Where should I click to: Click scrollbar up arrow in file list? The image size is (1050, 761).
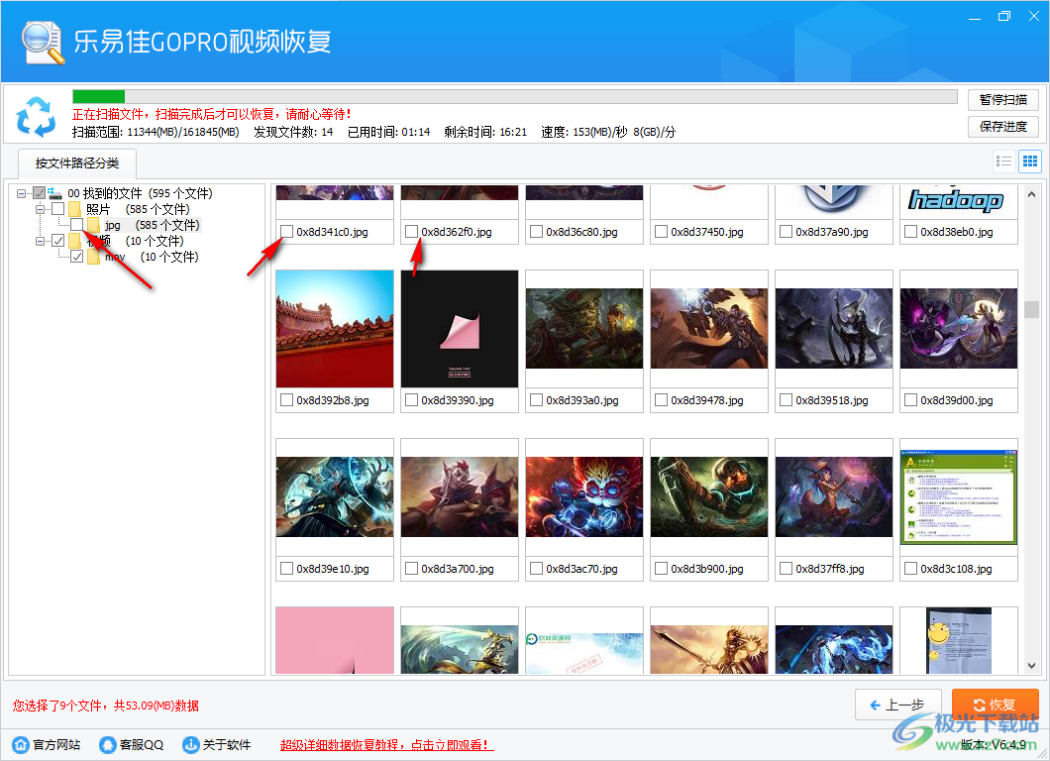[x=1031, y=193]
